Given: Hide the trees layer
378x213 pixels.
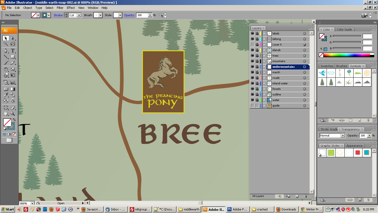Looking at the screenshot, I should (252, 55).
